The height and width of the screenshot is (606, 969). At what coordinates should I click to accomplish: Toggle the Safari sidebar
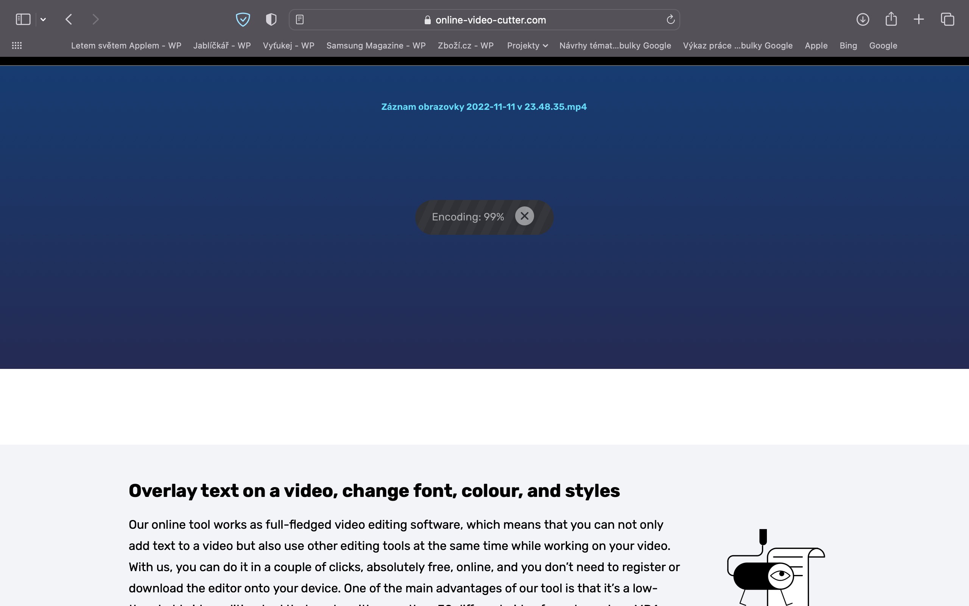click(23, 19)
